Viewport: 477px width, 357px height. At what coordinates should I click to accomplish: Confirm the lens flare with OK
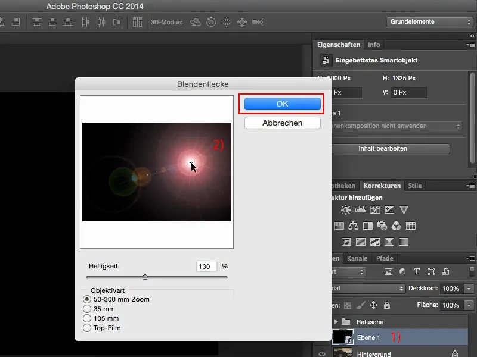point(282,104)
